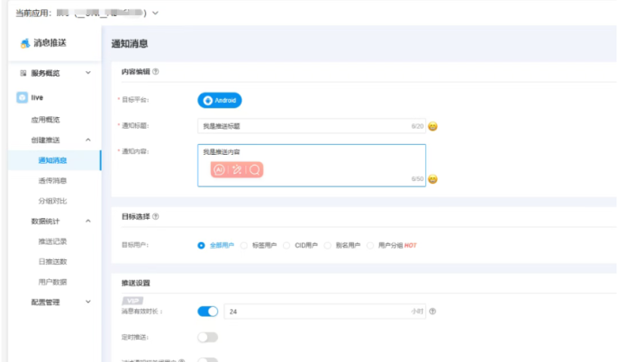Collapse the 创建推送 sidebar section
Image resolution: width=629 pixels, height=362 pixels.
[87, 140]
